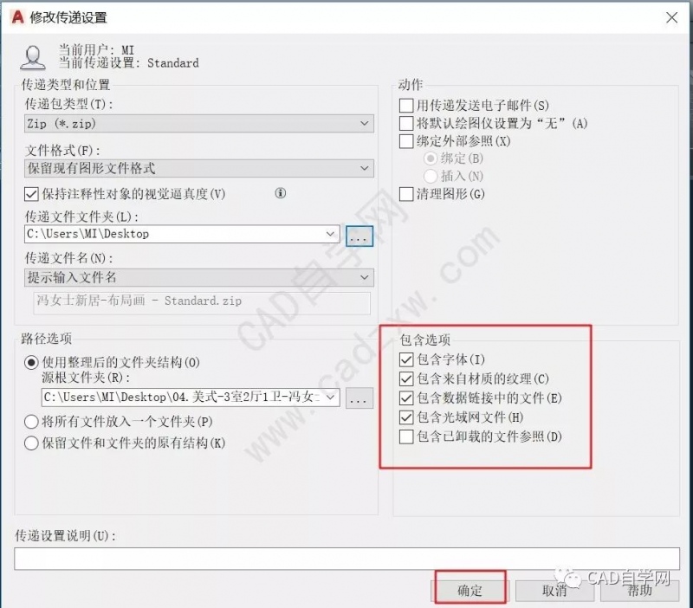693x608 pixels.
Task: Close the Modify Transmittal Setup dialog
Action: point(672,17)
